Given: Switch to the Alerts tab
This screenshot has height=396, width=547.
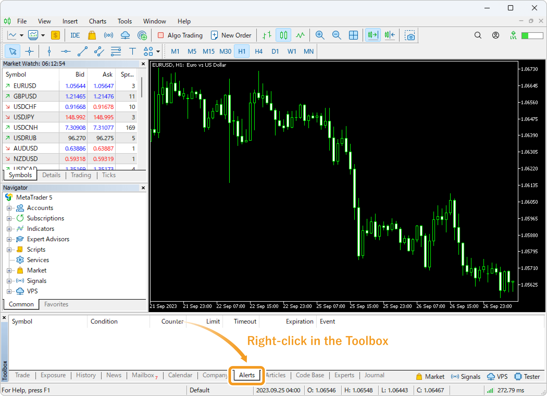Looking at the screenshot, I should click(x=247, y=375).
